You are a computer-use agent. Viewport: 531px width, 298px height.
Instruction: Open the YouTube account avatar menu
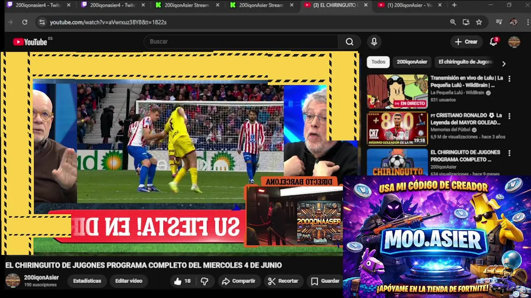[x=514, y=42]
